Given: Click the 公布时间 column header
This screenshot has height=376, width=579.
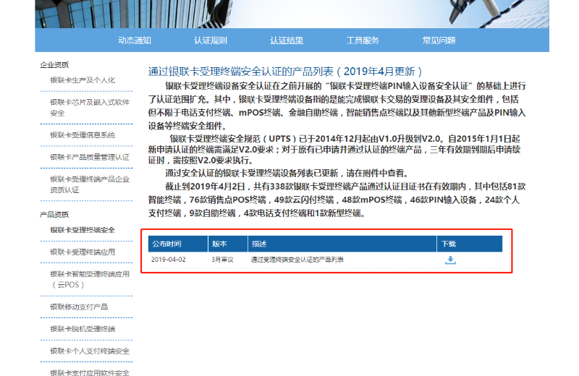Looking at the screenshot, I should pyautogui.click(x=178, y=244).
